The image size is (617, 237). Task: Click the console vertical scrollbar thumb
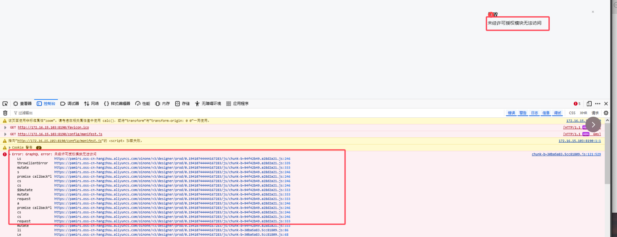(607, 153)
